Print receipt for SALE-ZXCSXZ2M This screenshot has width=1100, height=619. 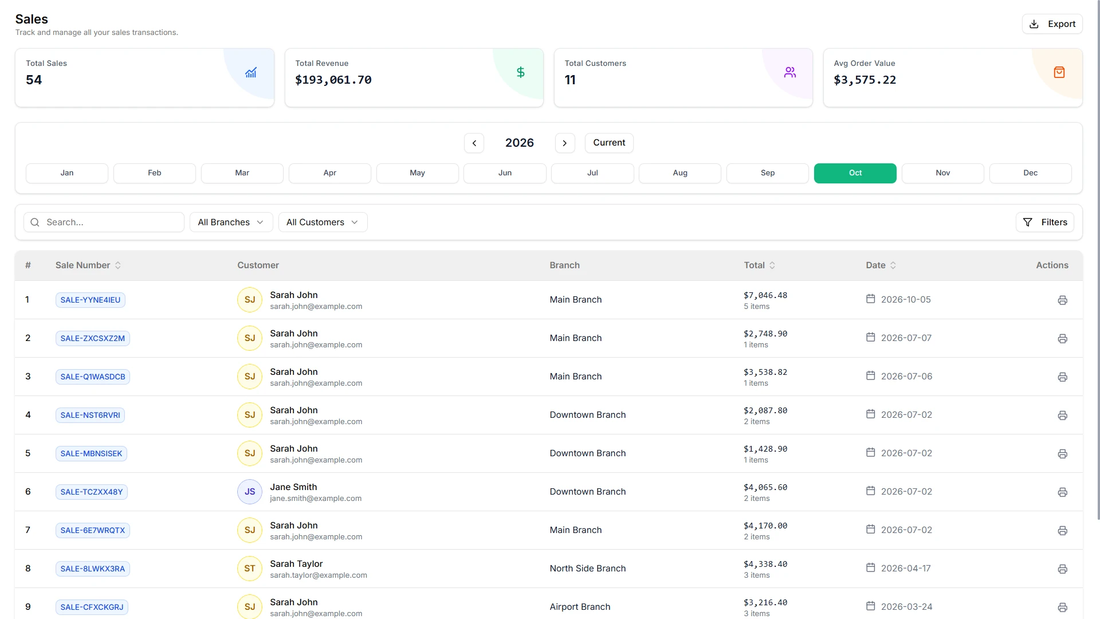click(x=1062, y=339)
